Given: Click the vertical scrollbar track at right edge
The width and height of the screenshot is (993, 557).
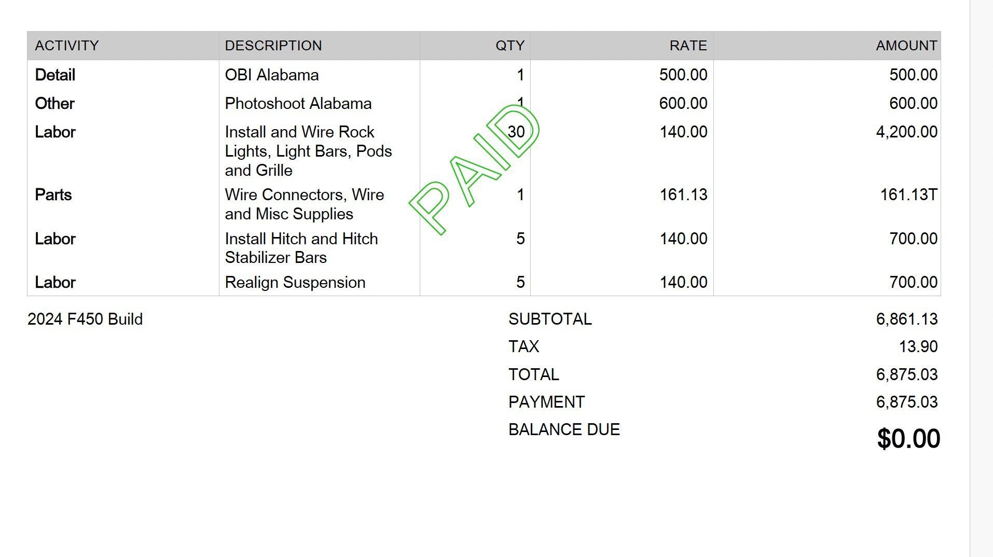Looking at the screenshot, I should pyautogui.click(x=981, y=278).
